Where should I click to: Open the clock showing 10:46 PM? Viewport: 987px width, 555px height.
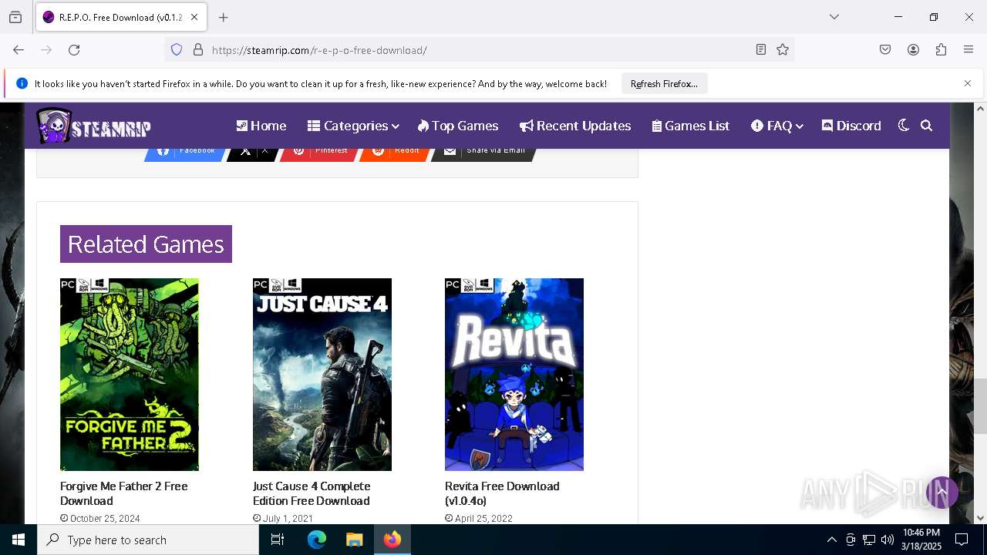pos(921,540)
